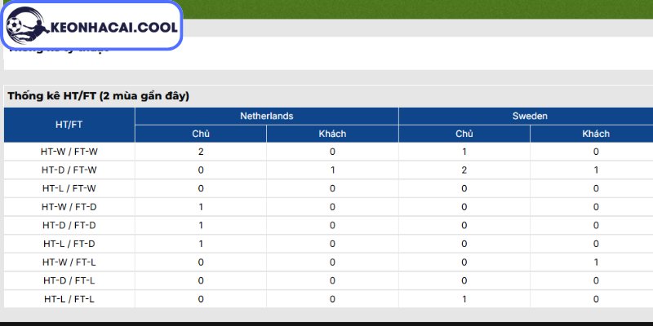The height and width of the screenshot is (326, 653).
Task: Click Sweden Chủ subheader
Action: (x=464, y=134)
